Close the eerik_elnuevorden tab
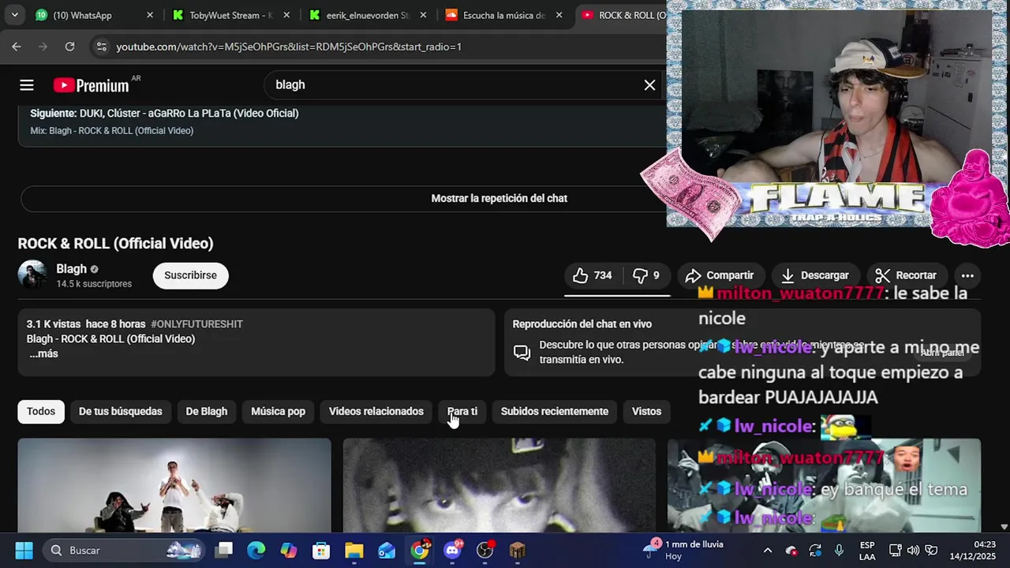1010x568 pixels. click(x=424, y=15)
